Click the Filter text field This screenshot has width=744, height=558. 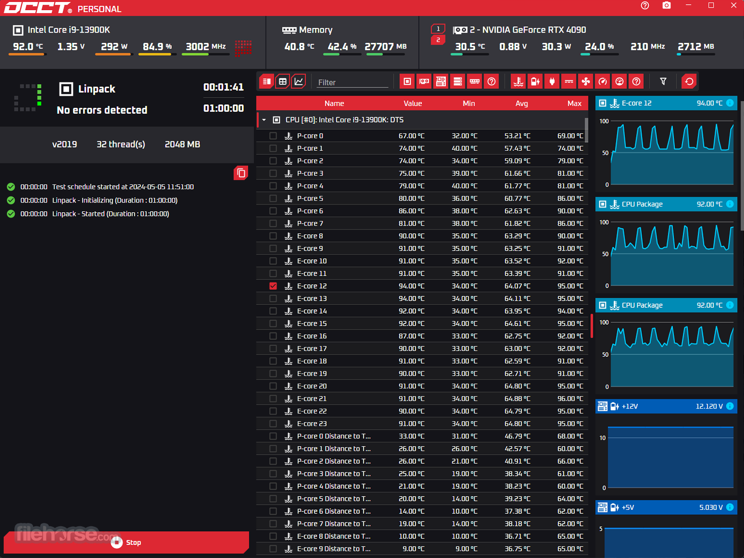point(353,82)
